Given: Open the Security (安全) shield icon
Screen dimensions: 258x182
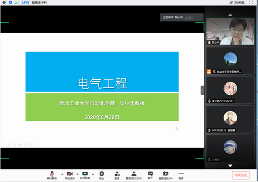Looking at the screenshot, I should coord(102,174).
